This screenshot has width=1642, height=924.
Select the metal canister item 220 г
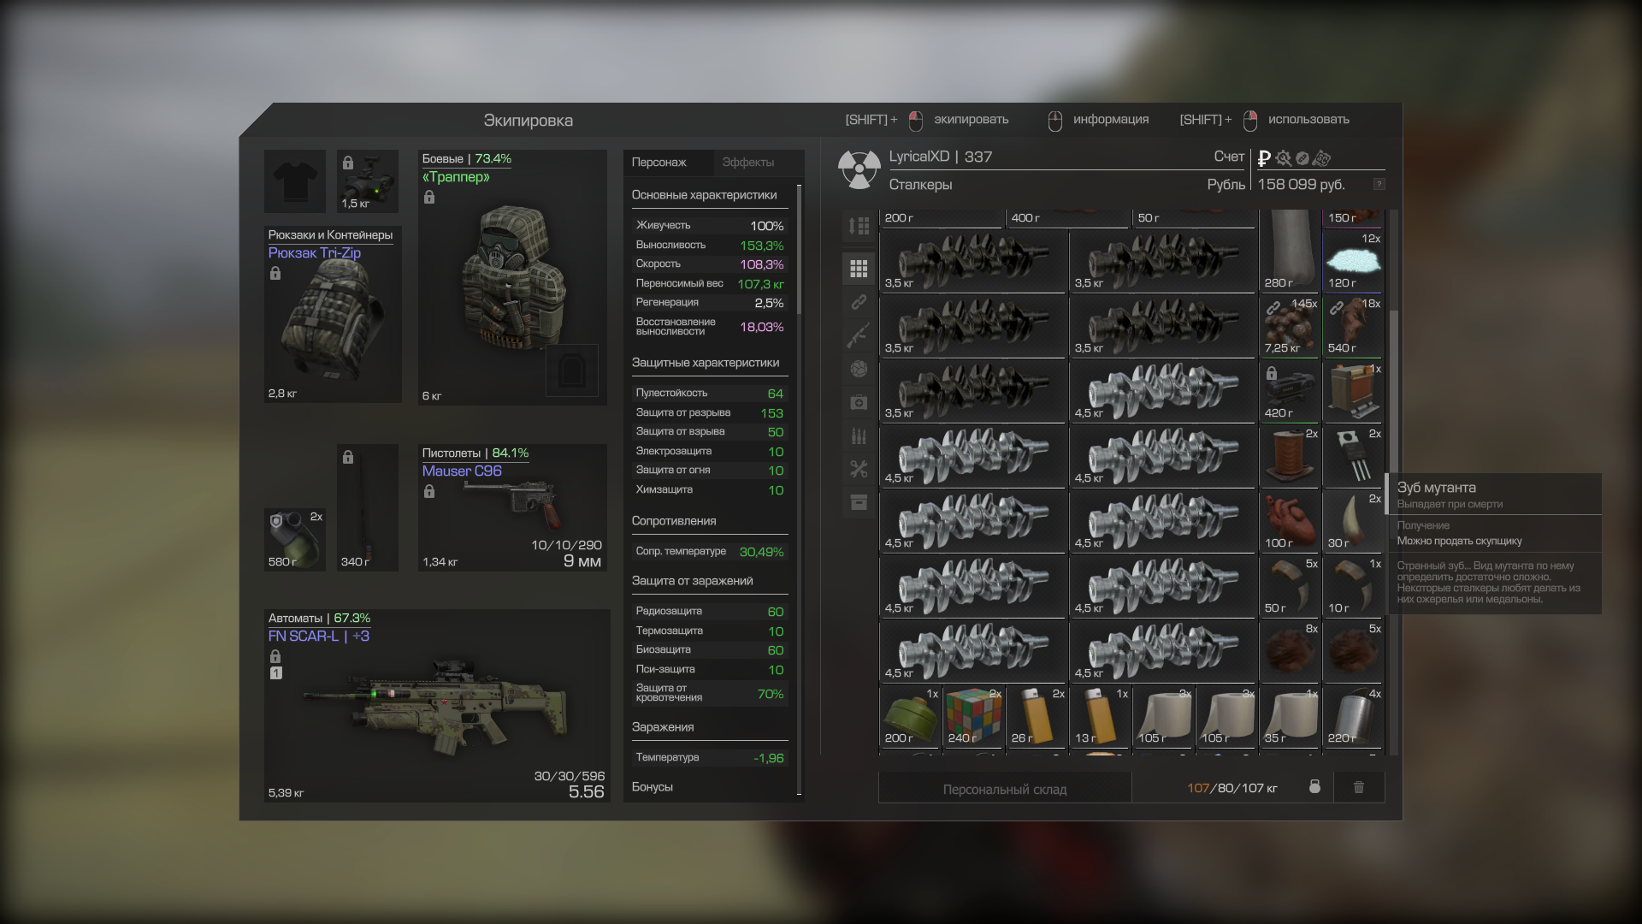pos(1353,717)
